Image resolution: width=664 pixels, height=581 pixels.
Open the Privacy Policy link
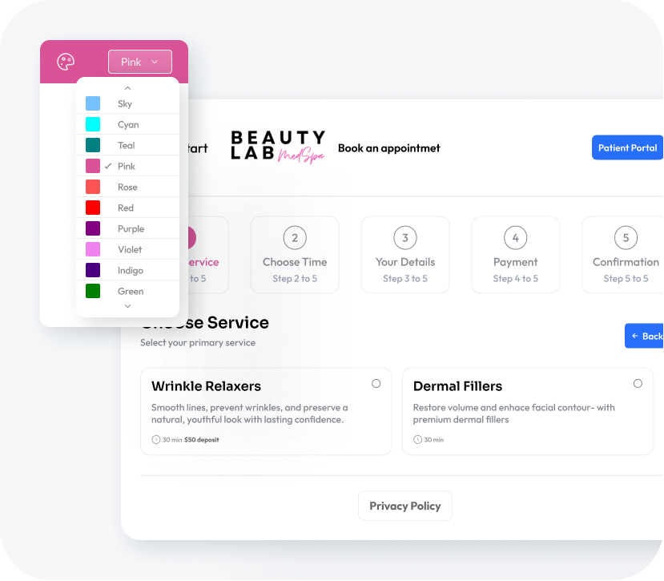405,506
